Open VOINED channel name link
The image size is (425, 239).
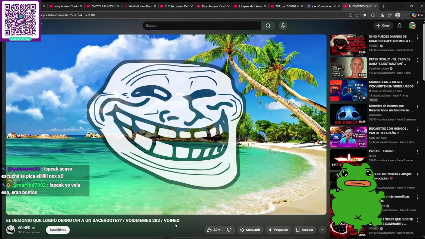click(x=24, y=228)
